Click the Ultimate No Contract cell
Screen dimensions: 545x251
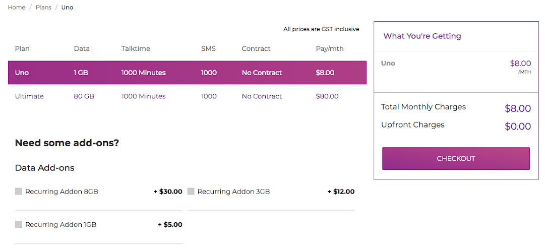[262, 96]
